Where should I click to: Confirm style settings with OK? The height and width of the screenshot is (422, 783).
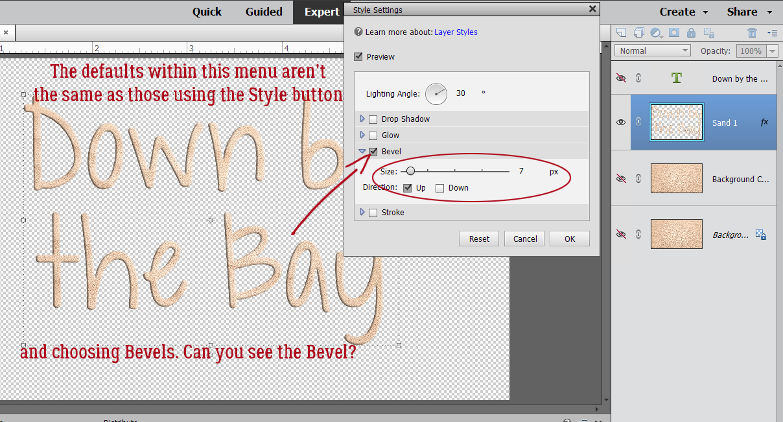[x=570, y=239]
